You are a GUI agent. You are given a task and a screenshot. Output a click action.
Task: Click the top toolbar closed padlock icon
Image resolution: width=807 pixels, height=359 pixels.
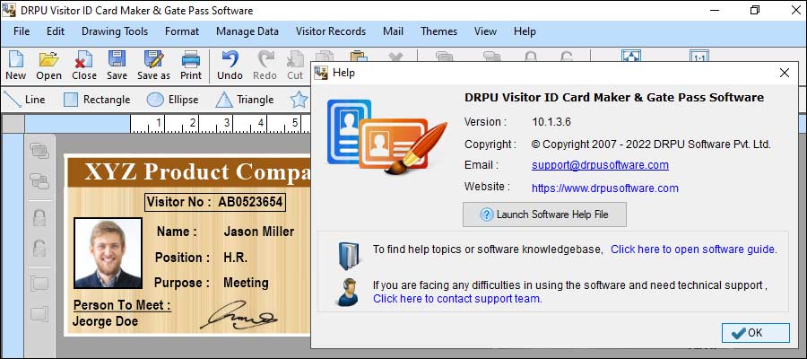click(531, 56)
